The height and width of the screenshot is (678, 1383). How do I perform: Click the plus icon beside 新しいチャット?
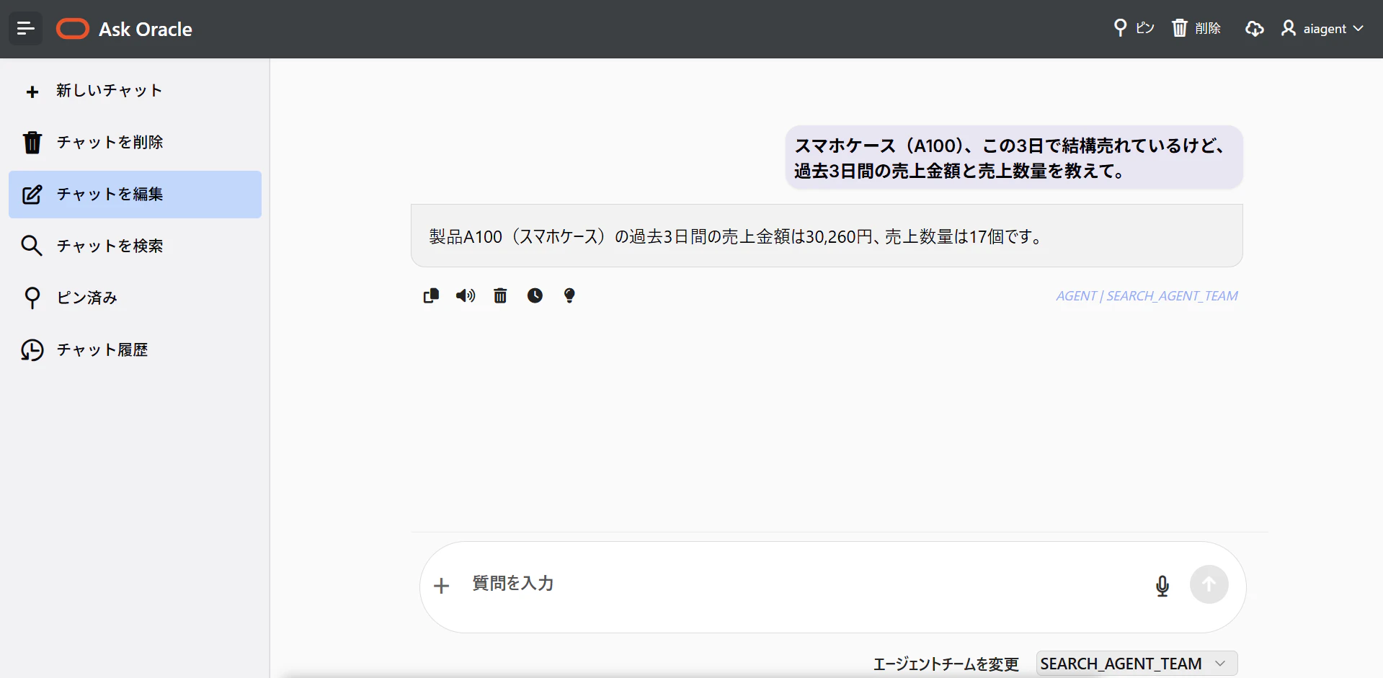(x=32, y=92)
